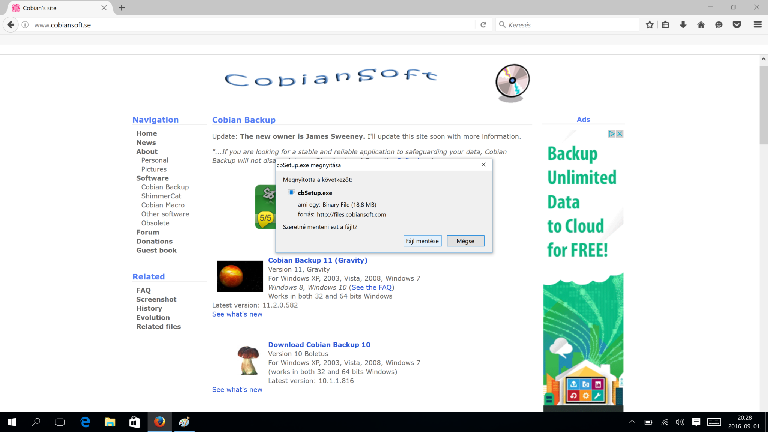Open the downloads panel in Firefox
The height and width of the screenshot is (432, 768).
coord(683,24)
